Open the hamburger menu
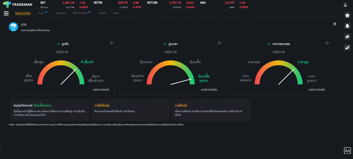The height and width of the screenshot is (159, 353). coord(6,13)
